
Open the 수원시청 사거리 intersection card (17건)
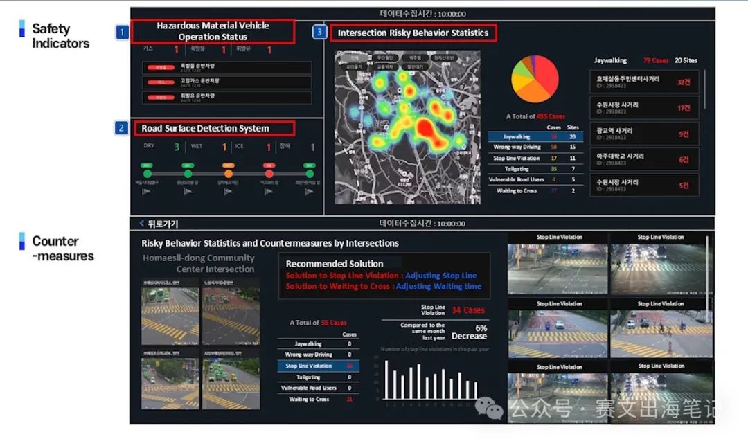coord(644,108)
